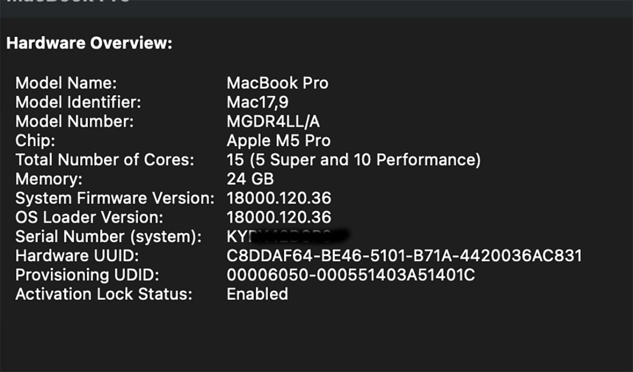This screenshot has height=372, width=633.
Task: Click the Activation Lock Status label
Action: [x=104, y=294]
